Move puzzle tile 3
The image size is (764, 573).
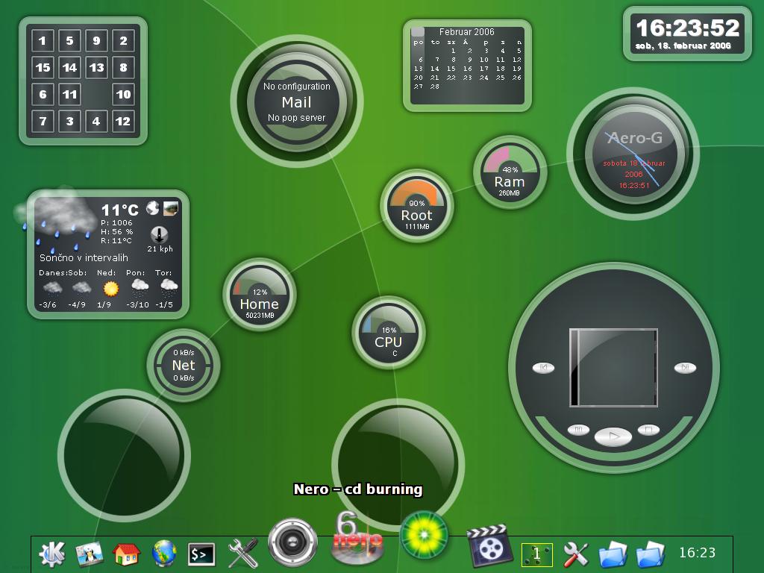[69, 121]
